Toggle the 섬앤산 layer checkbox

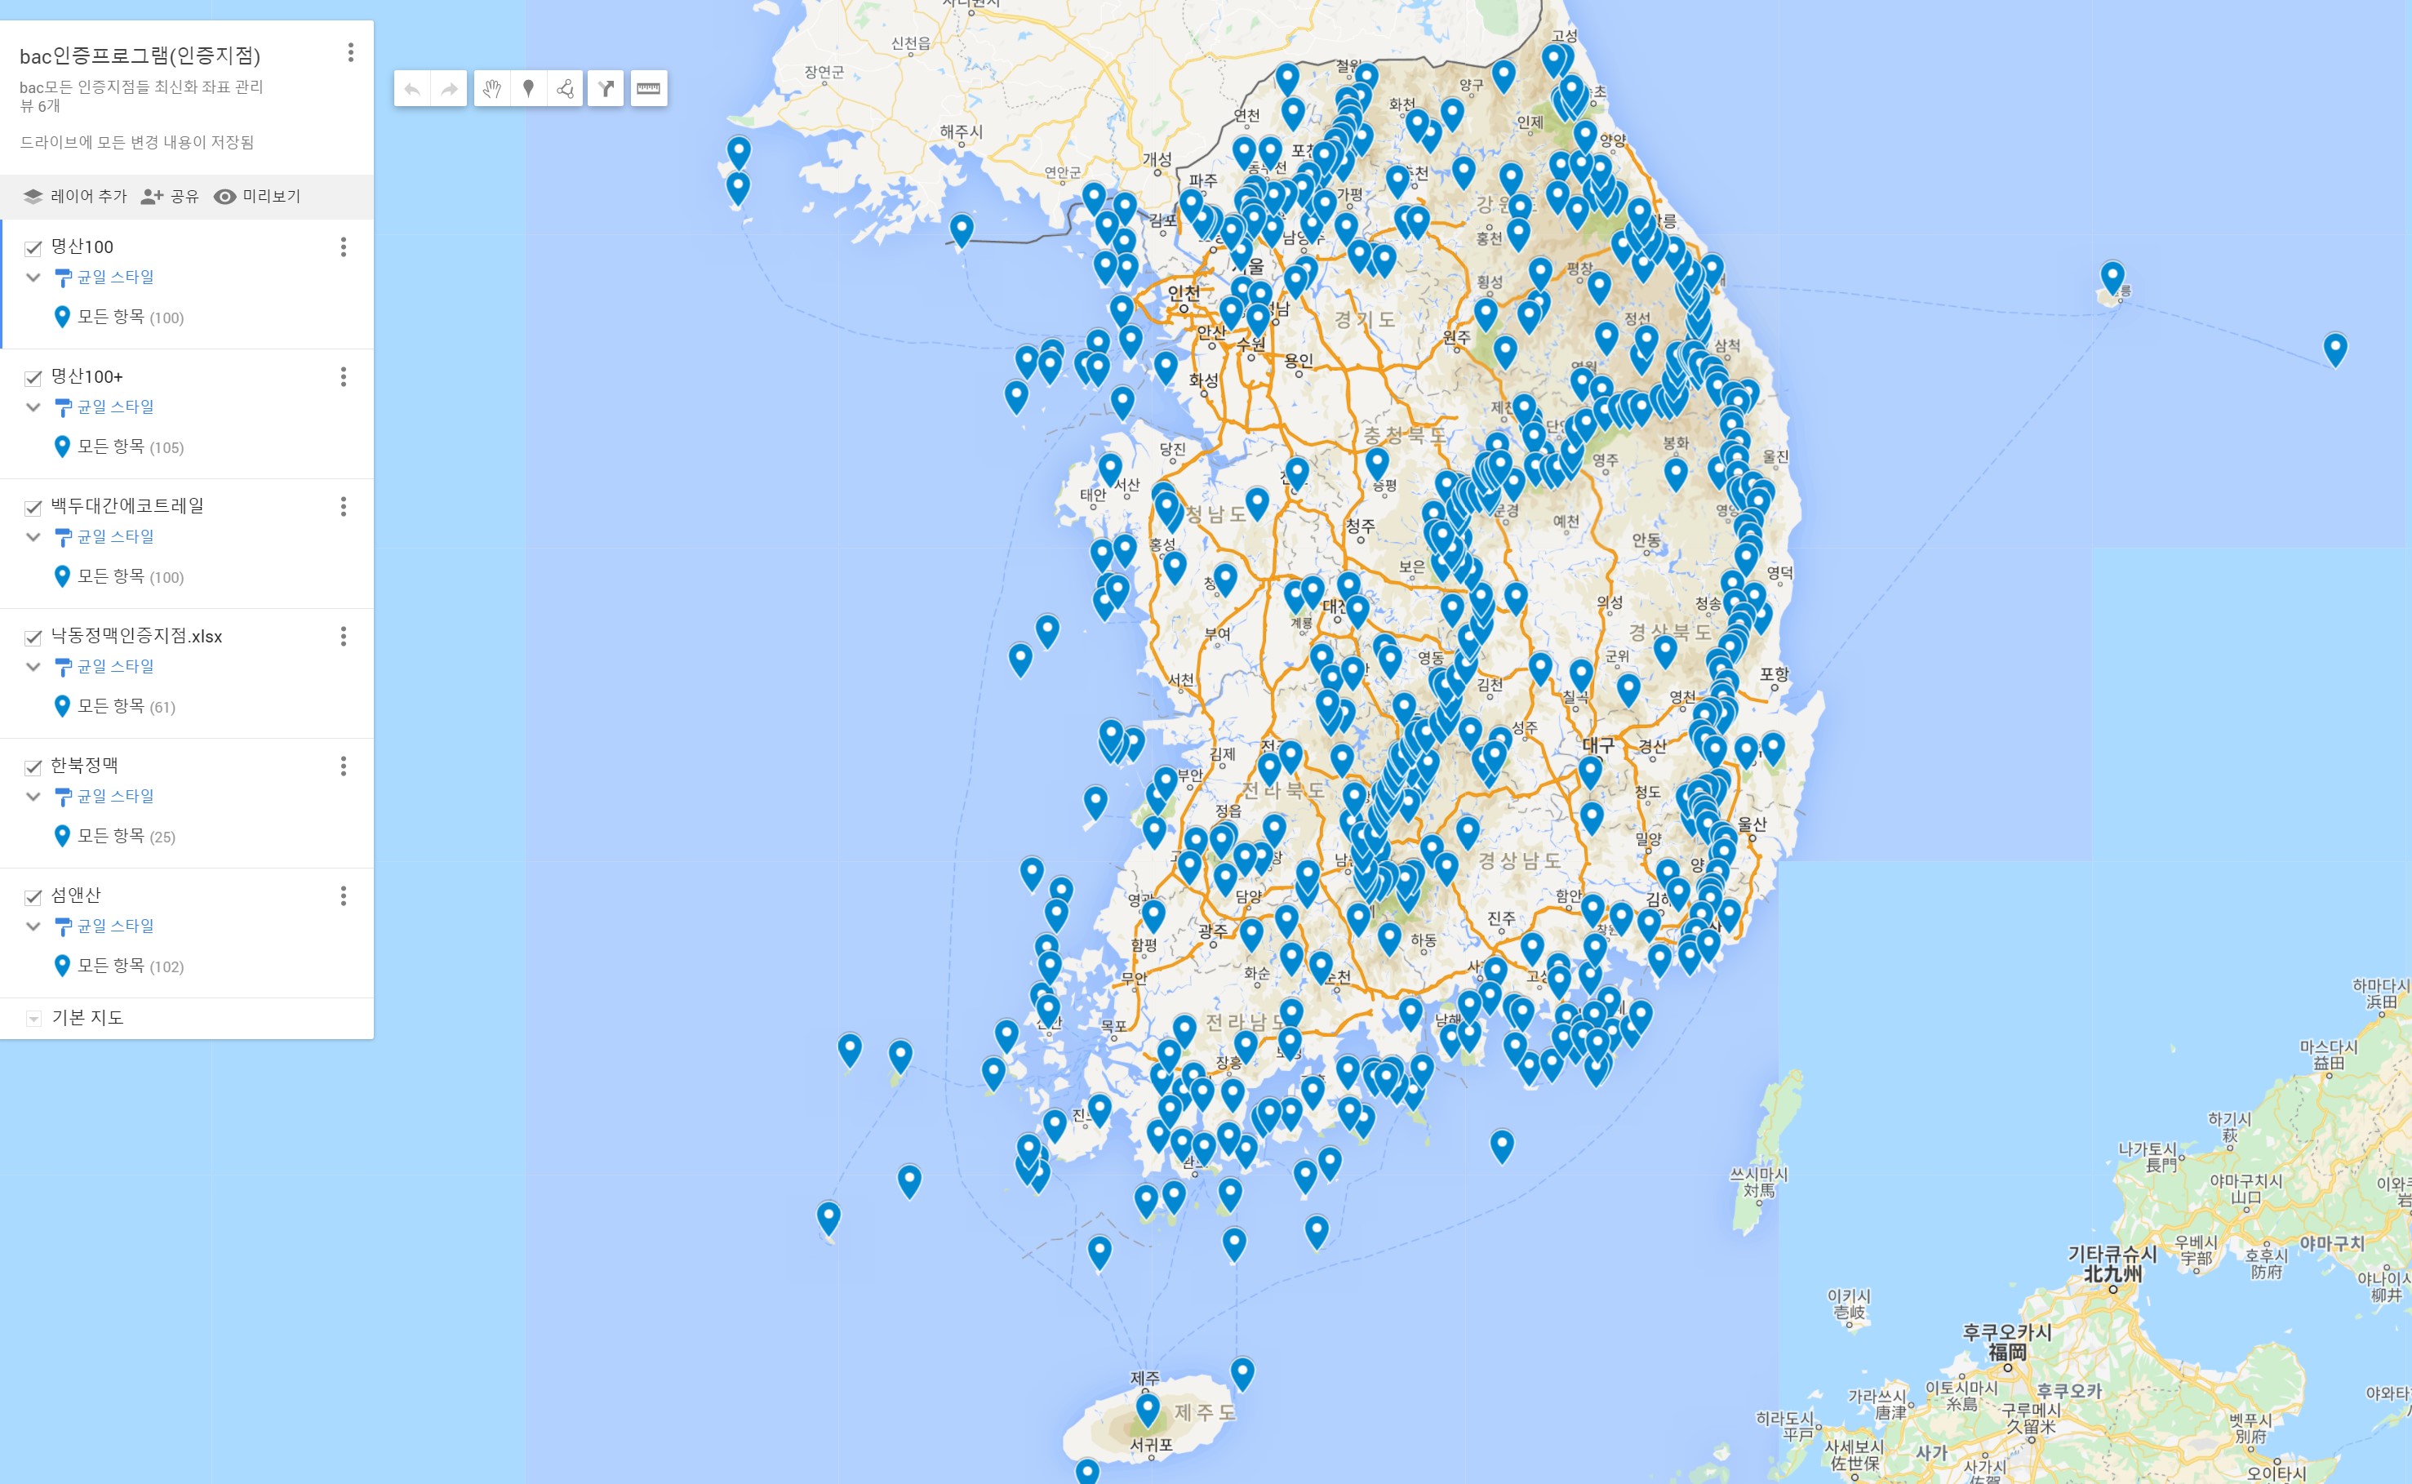point(33,897)
